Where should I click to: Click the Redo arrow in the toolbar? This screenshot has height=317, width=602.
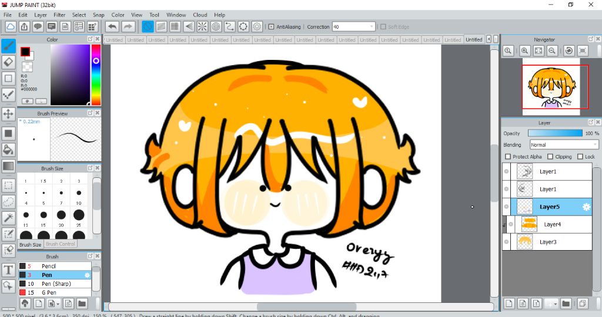(128, 27)
